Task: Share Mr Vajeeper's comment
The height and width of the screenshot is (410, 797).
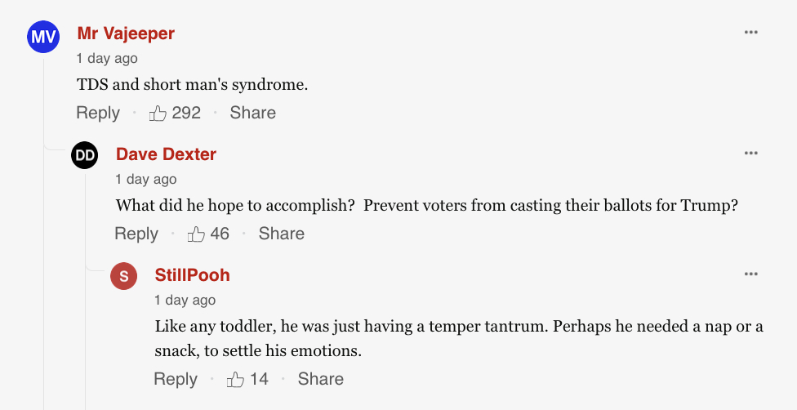Action: 252,113
